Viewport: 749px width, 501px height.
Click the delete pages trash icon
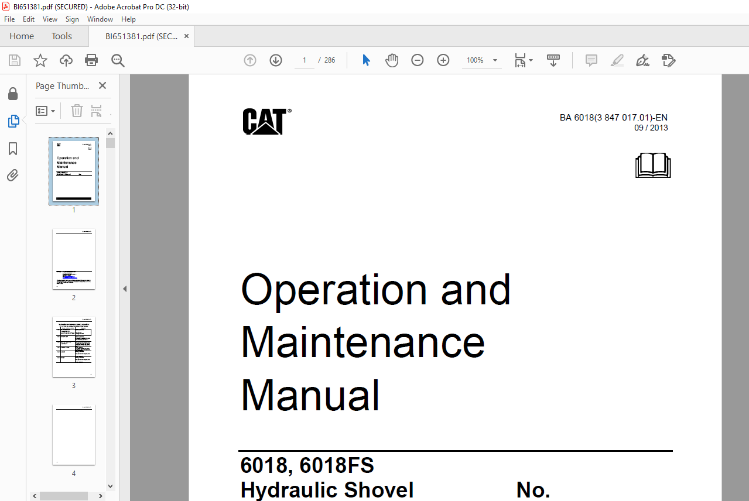coord(77,111)
